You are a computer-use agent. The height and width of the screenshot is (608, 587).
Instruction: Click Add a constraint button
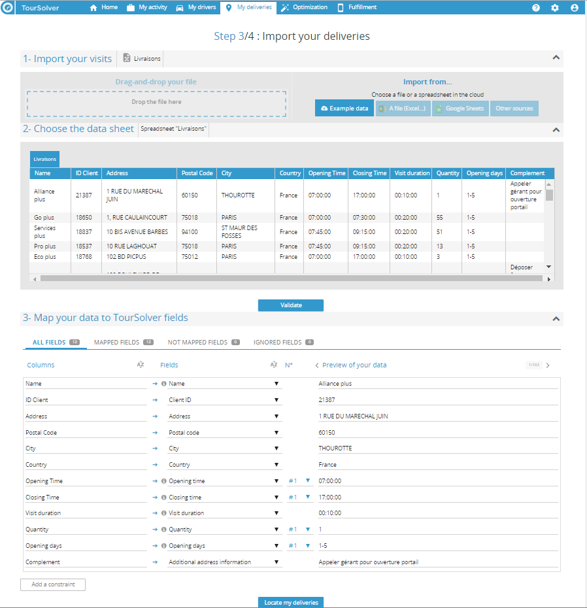pos(53,584)
